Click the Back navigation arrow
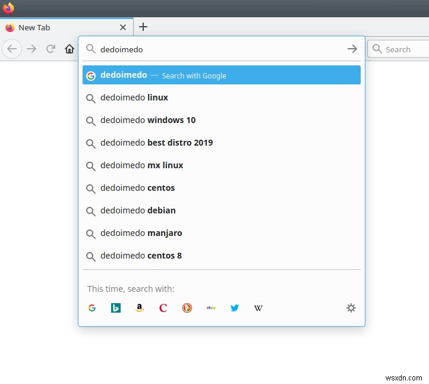The height and width of the screenshot is (384, 429). tap(12, 49)
